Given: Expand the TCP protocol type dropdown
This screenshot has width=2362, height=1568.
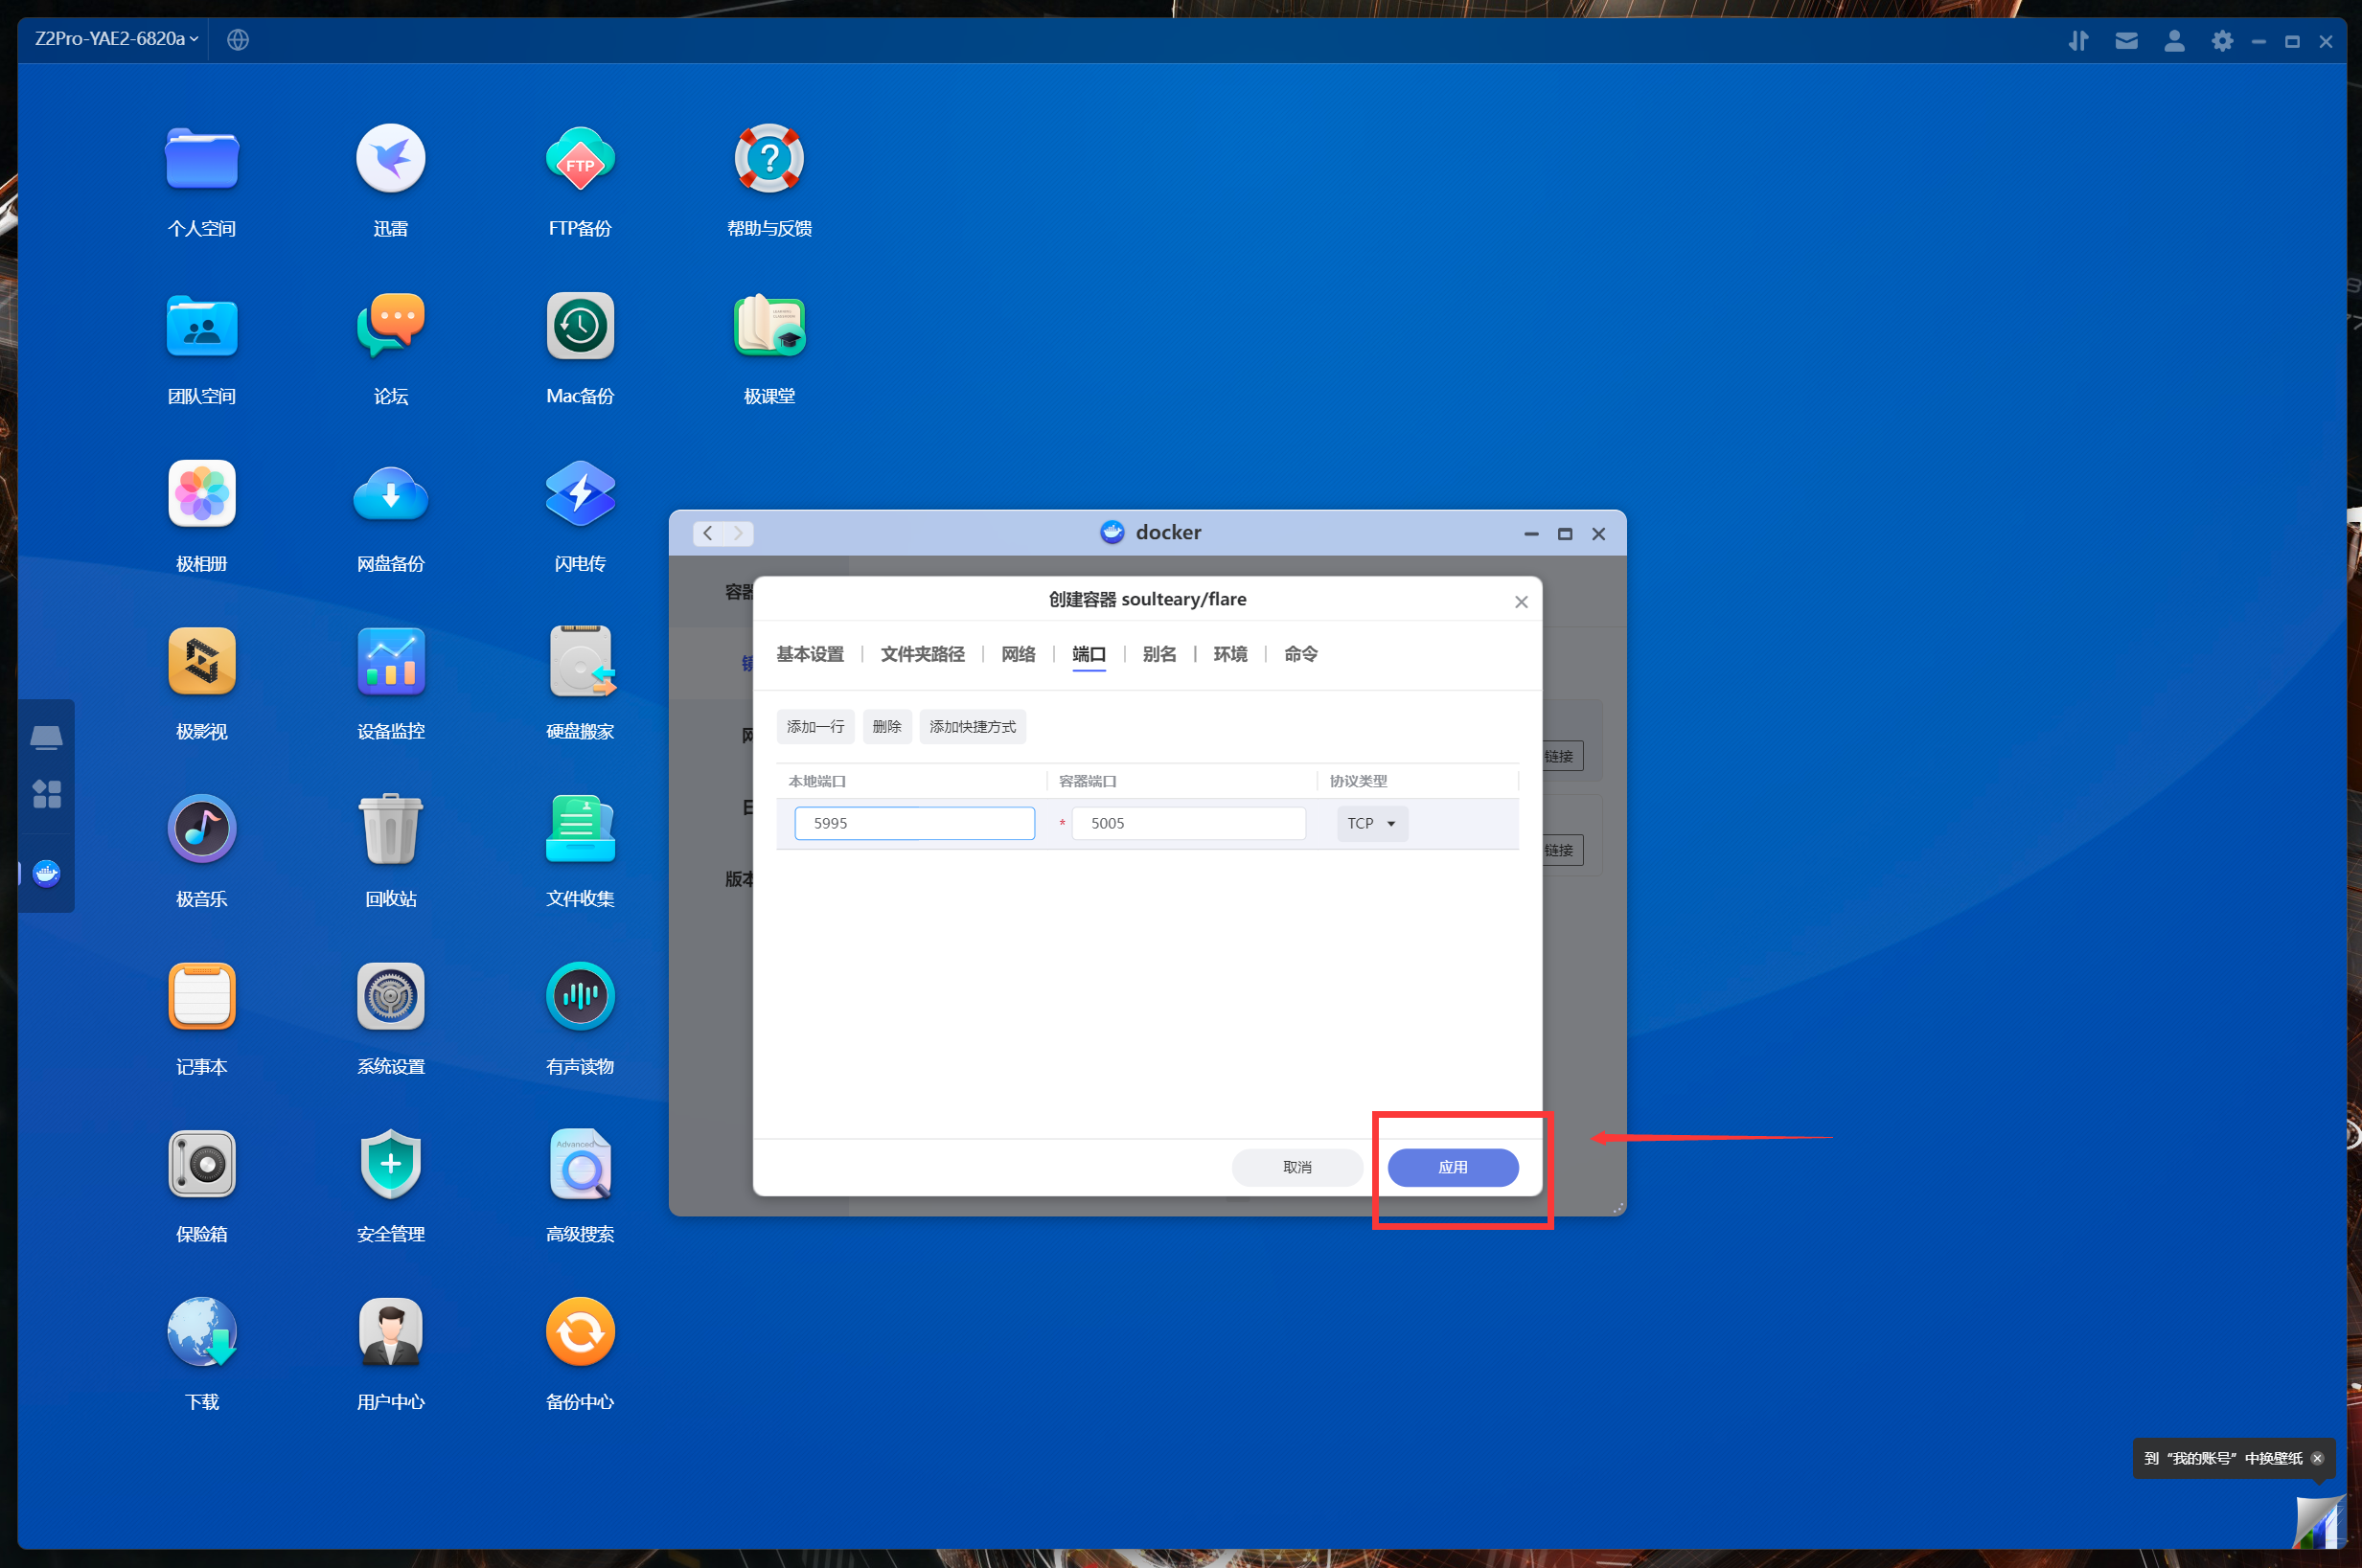Looking at the screenshot, I should click(x=1370, y=823).
